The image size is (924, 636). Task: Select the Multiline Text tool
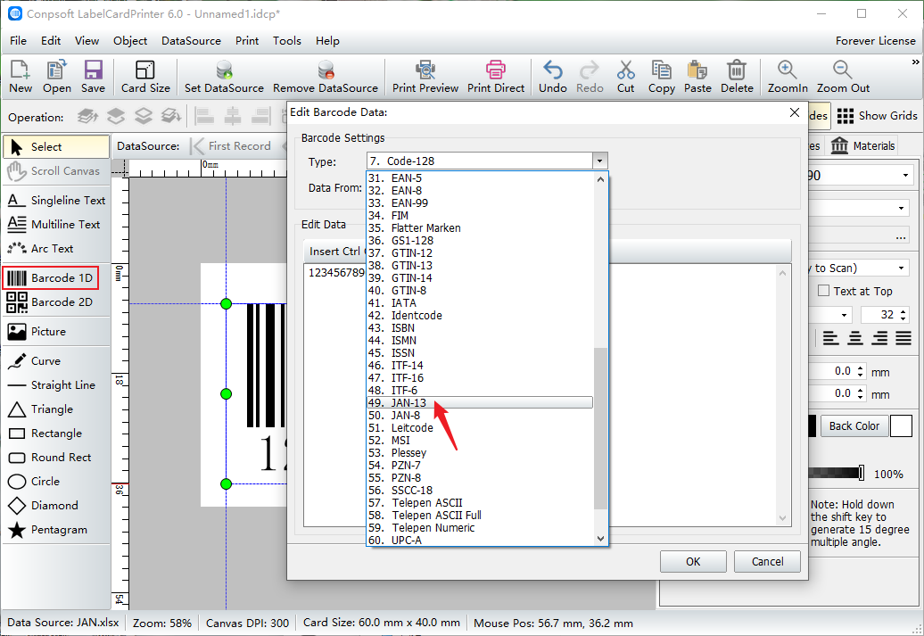[56, 225]
